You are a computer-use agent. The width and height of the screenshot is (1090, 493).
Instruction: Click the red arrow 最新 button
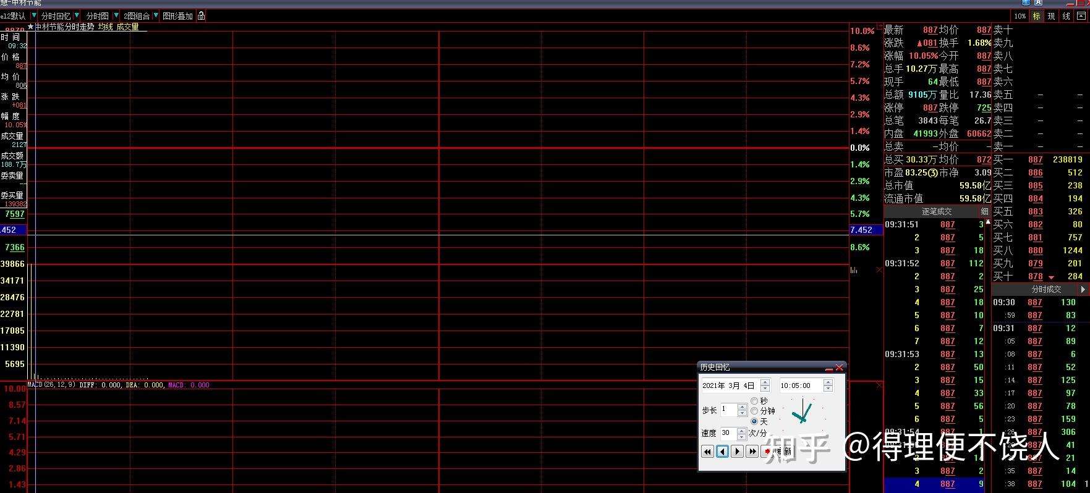(777, 452)
